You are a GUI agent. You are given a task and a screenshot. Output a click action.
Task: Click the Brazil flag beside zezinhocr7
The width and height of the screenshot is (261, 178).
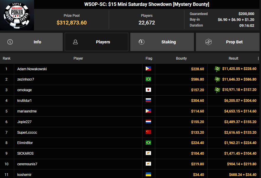(x=148, y=79)
